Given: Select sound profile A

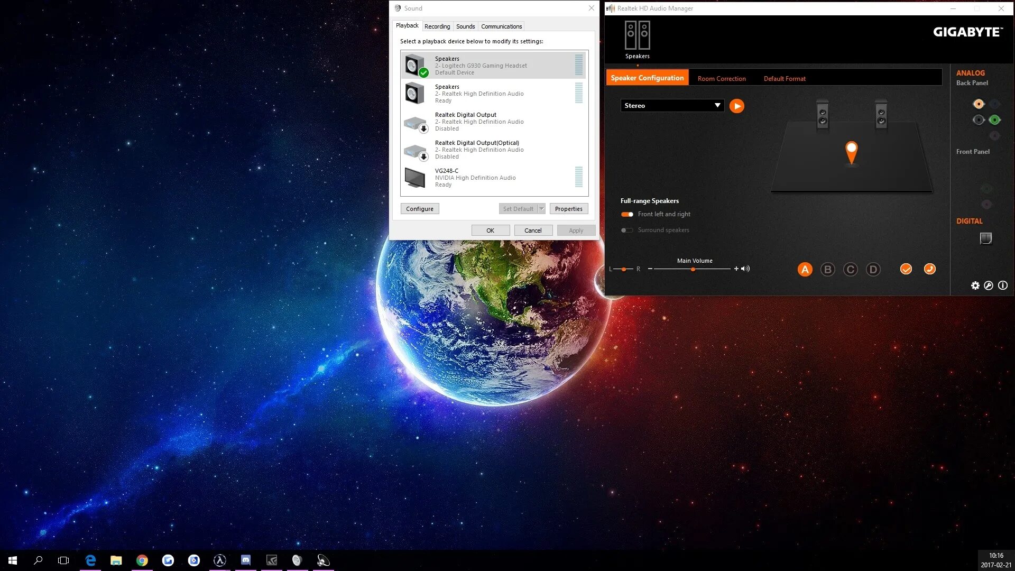Looking at the screenshot, I should (805, 270).
